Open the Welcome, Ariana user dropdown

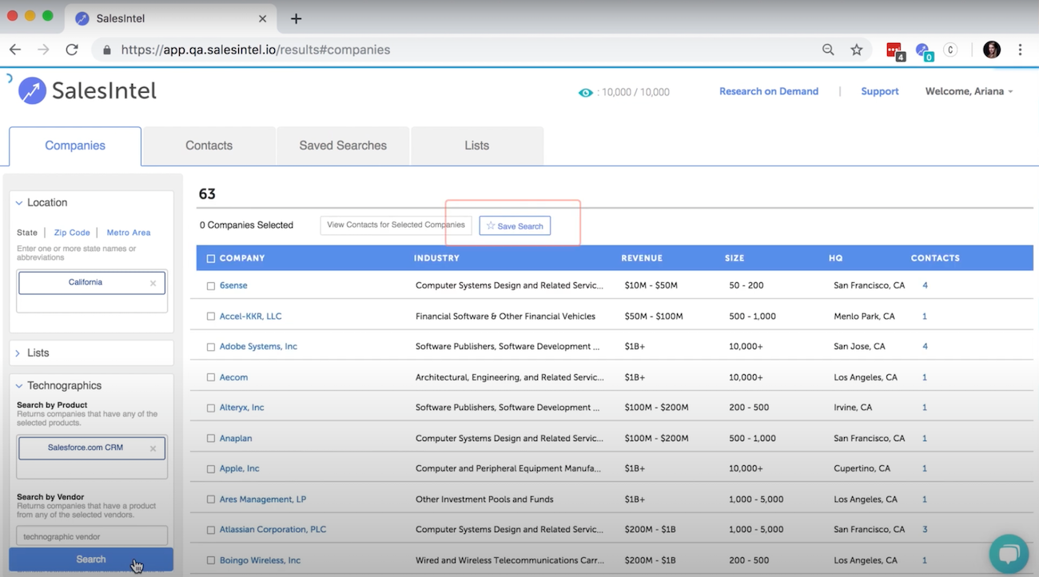pos(969,92)
